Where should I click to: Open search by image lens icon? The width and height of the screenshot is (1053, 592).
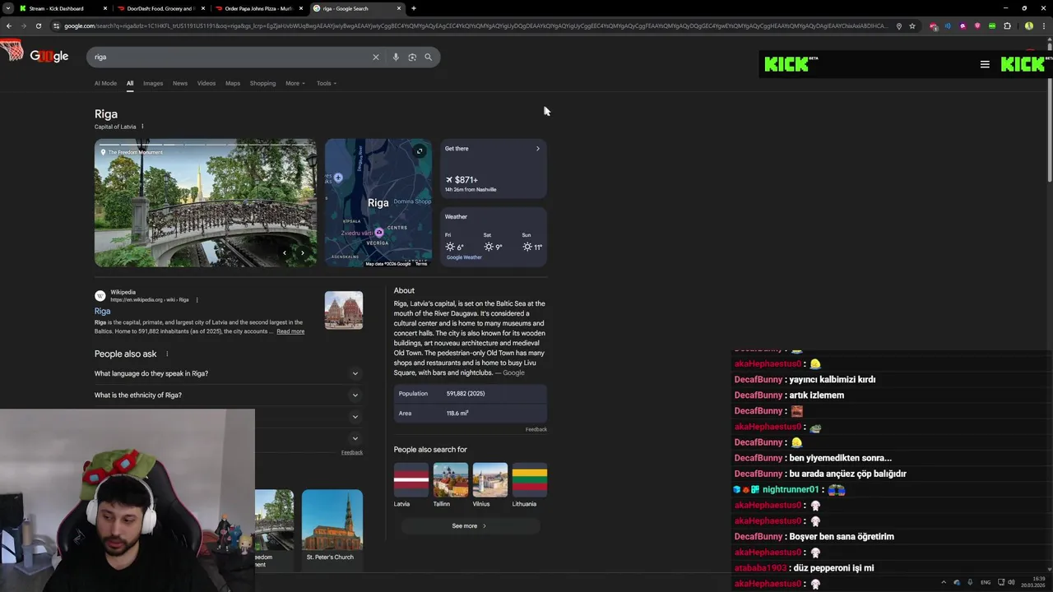[x=412, y=57]
